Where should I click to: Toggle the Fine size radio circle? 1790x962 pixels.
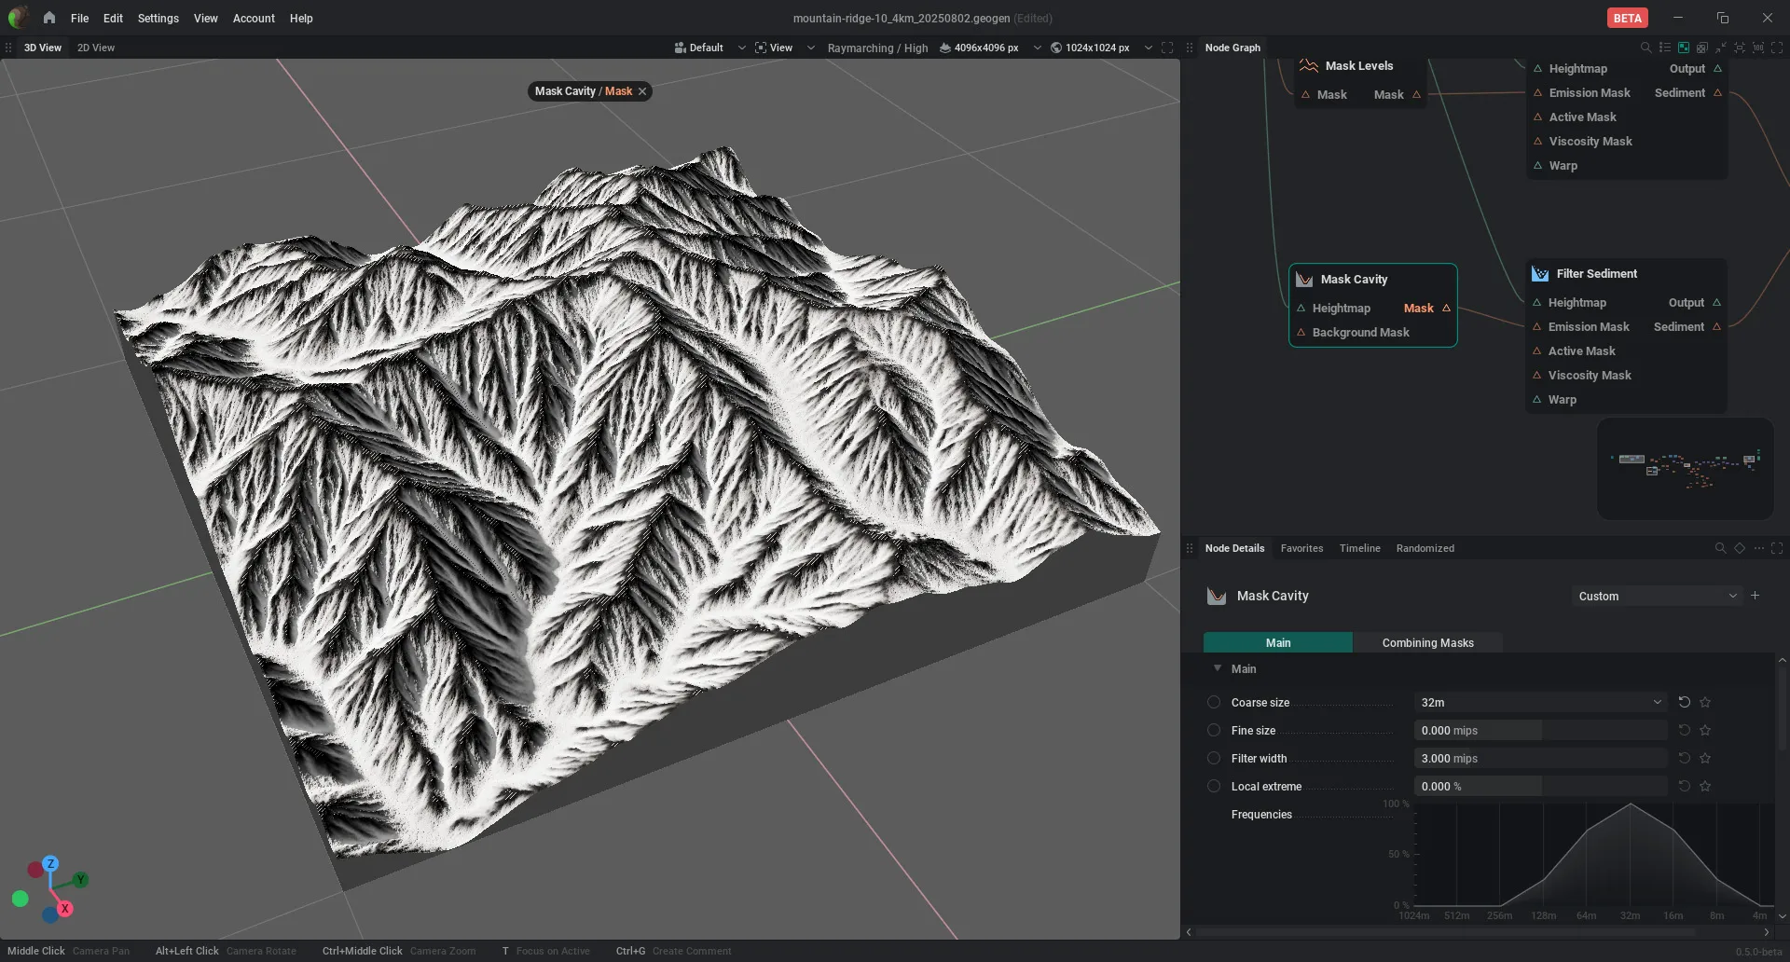tap(1214, 730)
